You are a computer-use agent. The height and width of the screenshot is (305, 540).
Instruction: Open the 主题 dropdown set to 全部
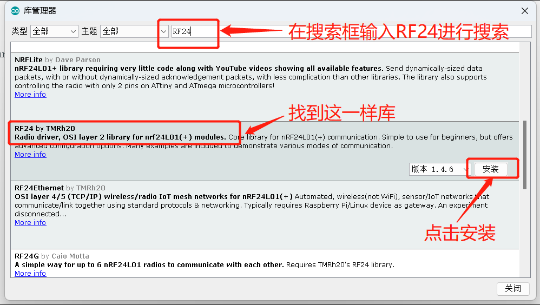point(134,31)
